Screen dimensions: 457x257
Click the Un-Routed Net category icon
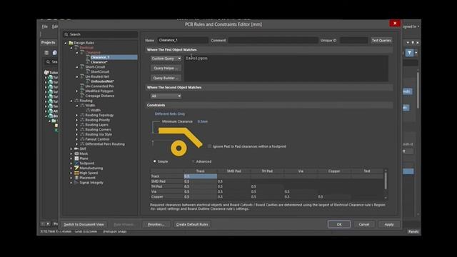82,76
